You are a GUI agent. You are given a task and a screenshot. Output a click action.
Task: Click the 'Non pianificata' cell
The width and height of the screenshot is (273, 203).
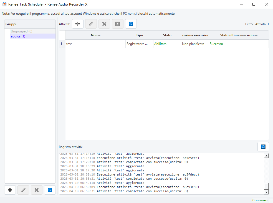pos(195,44)
